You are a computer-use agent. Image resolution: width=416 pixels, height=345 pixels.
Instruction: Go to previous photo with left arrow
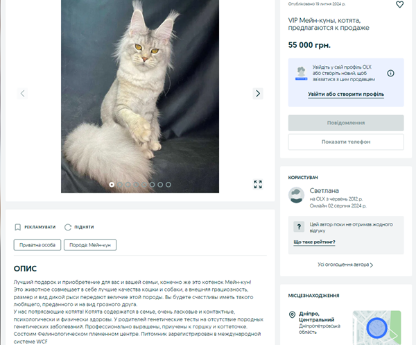(x=23, y=94)
